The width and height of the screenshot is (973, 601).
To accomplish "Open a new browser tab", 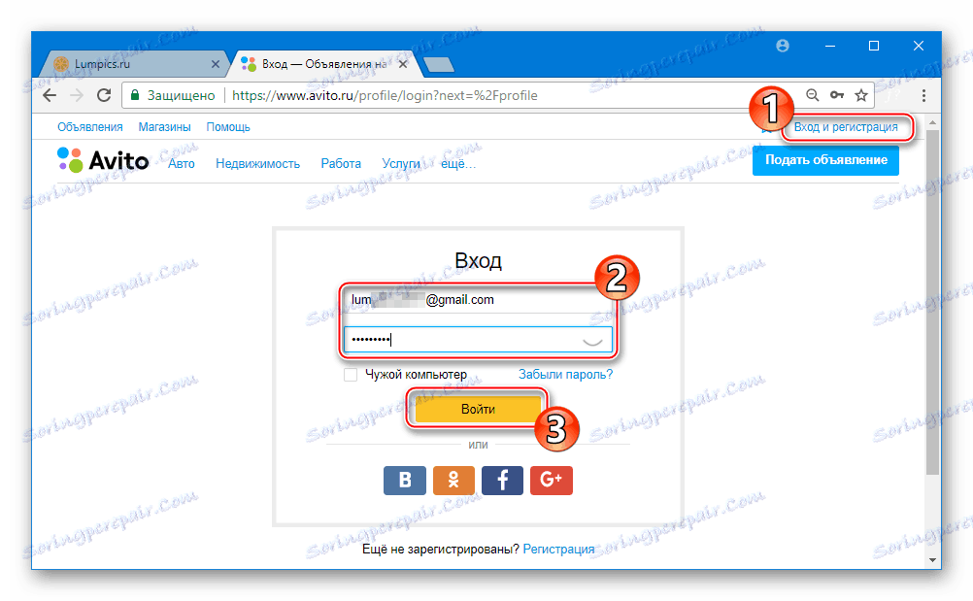I will tap(439, 64).
